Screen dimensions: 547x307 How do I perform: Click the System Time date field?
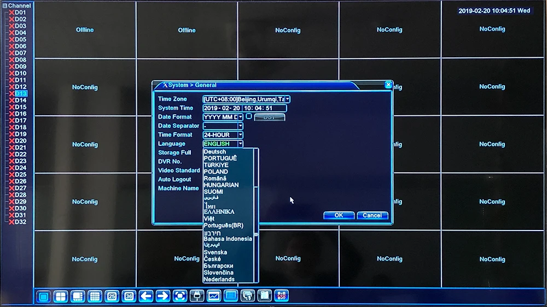[222, 108]
